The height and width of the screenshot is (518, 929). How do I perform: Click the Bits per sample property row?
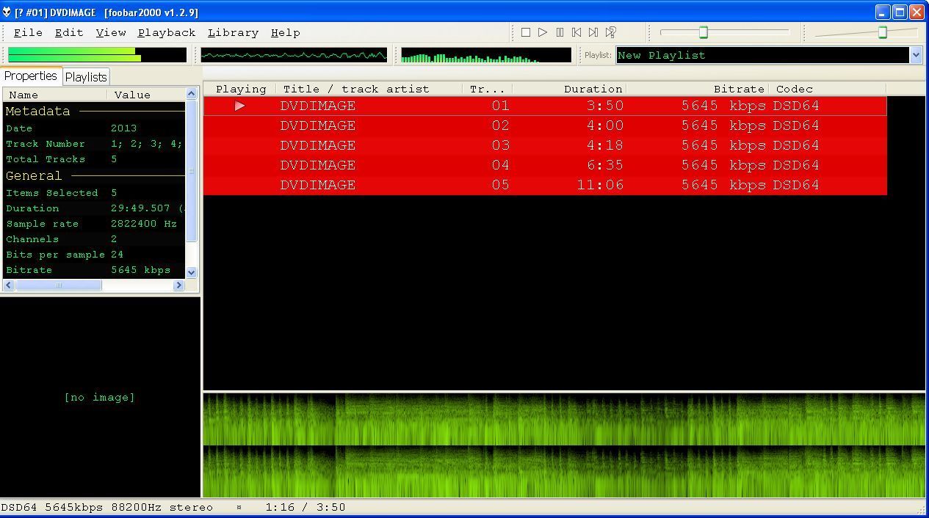[94, 255]
